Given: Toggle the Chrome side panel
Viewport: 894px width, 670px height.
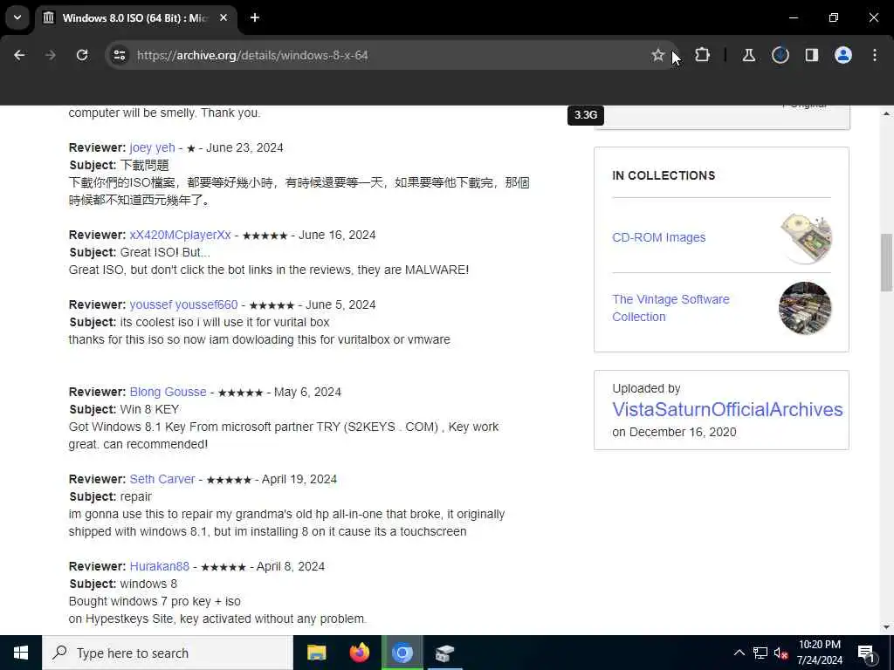Looking at the screenshot, I should point(811,55).
